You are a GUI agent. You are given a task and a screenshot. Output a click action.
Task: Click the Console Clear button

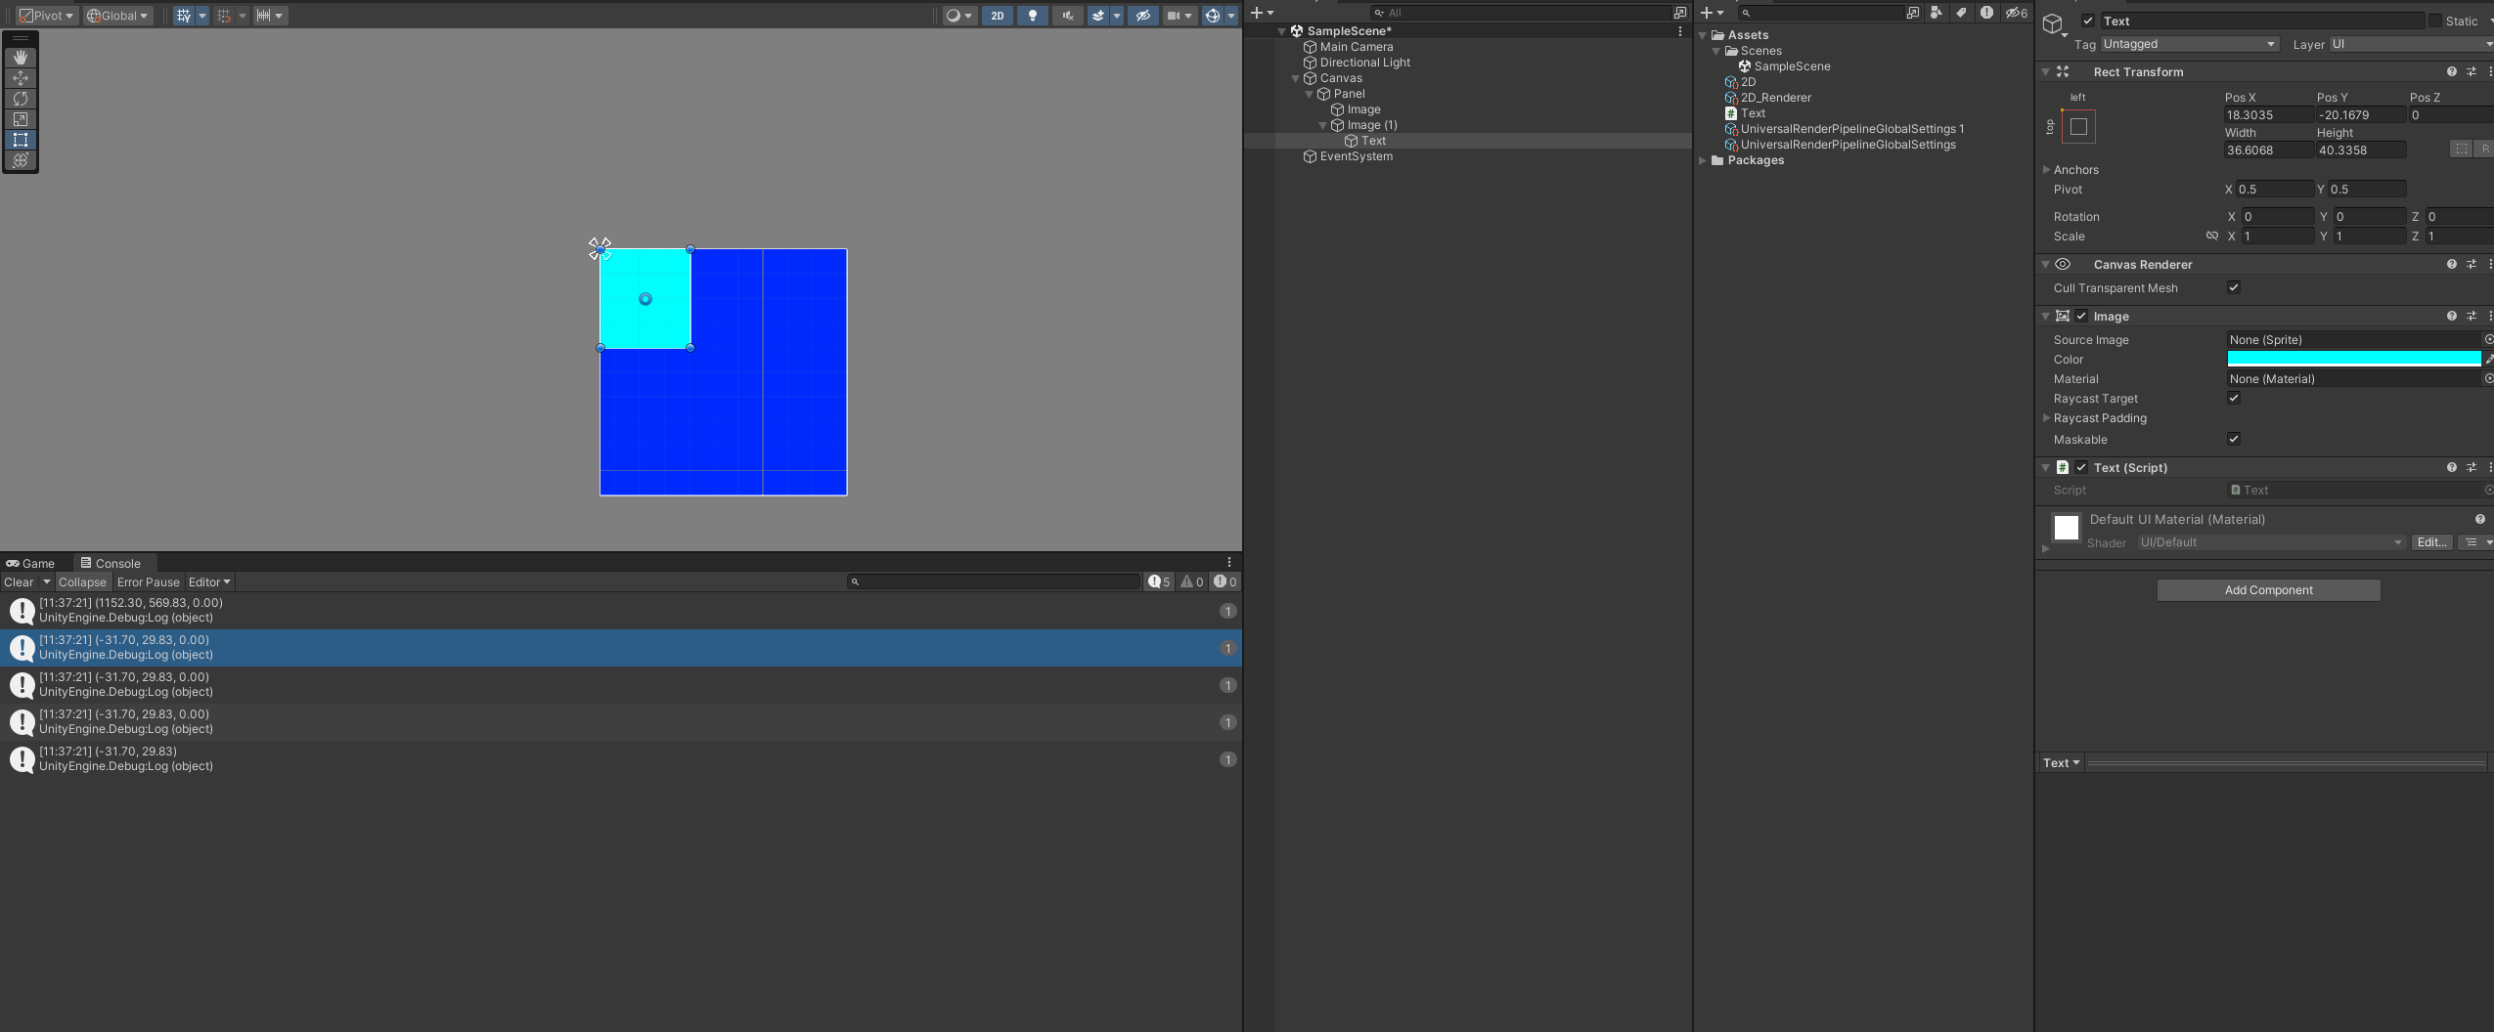tap(19, 582)
